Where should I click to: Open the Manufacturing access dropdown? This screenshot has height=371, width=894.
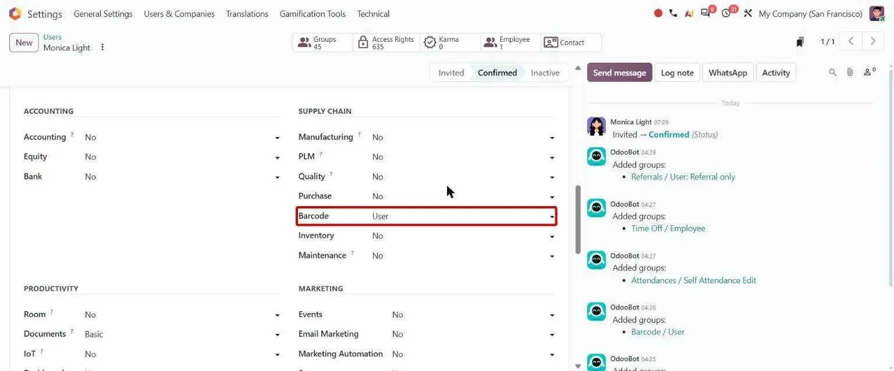(463, 138)
